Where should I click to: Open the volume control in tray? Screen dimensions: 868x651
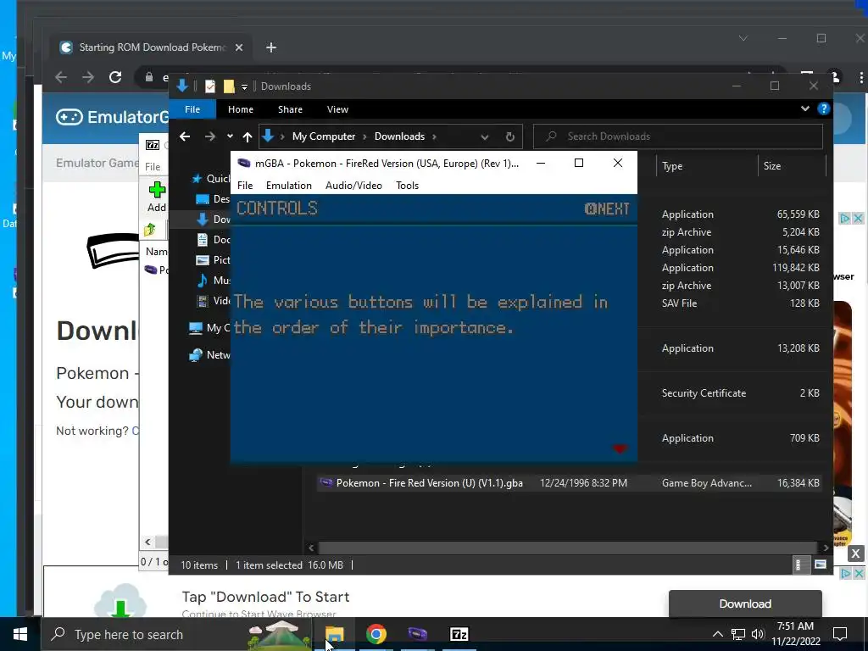click(758, 634)
